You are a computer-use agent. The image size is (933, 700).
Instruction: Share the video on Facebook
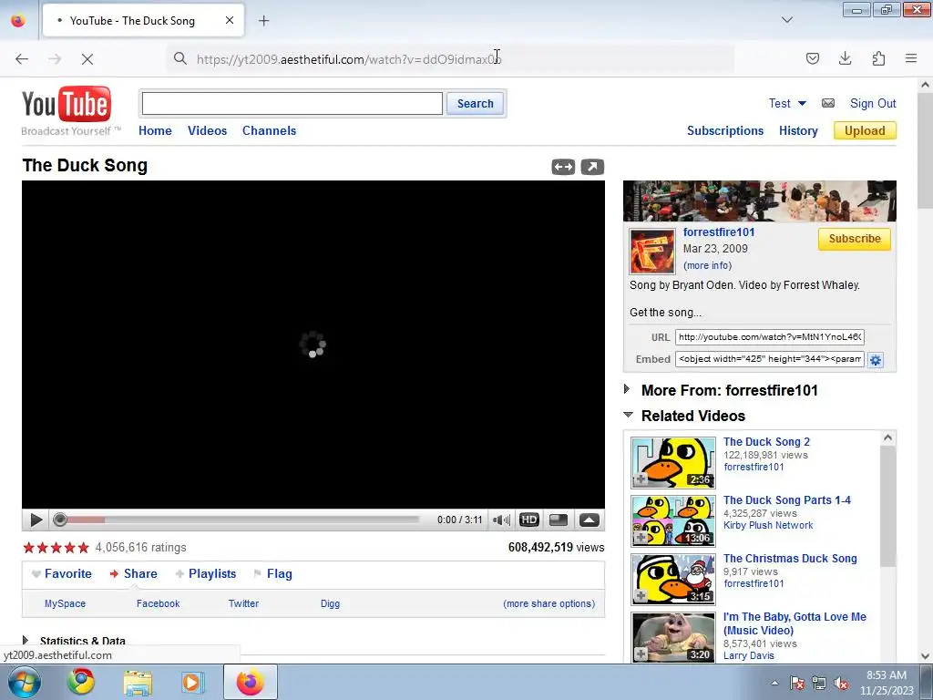pyautogui.click(x=158, y=603)
